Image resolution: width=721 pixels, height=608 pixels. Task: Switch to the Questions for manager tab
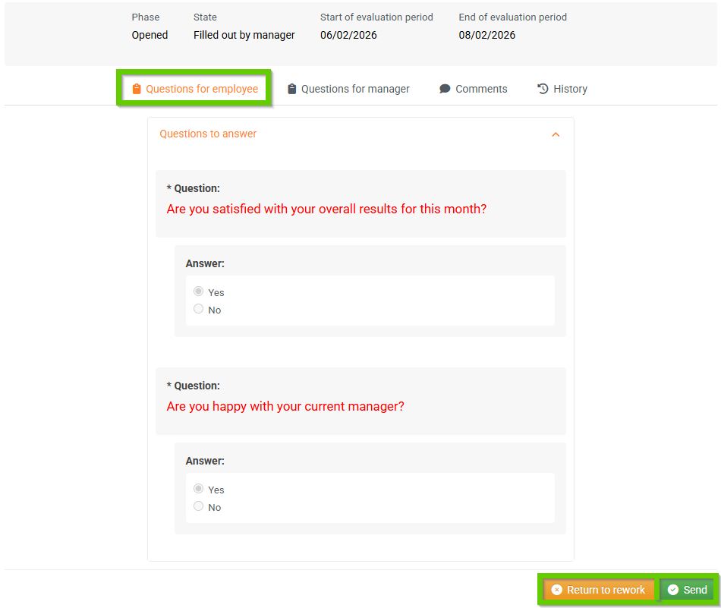click(x=355, y=89)
